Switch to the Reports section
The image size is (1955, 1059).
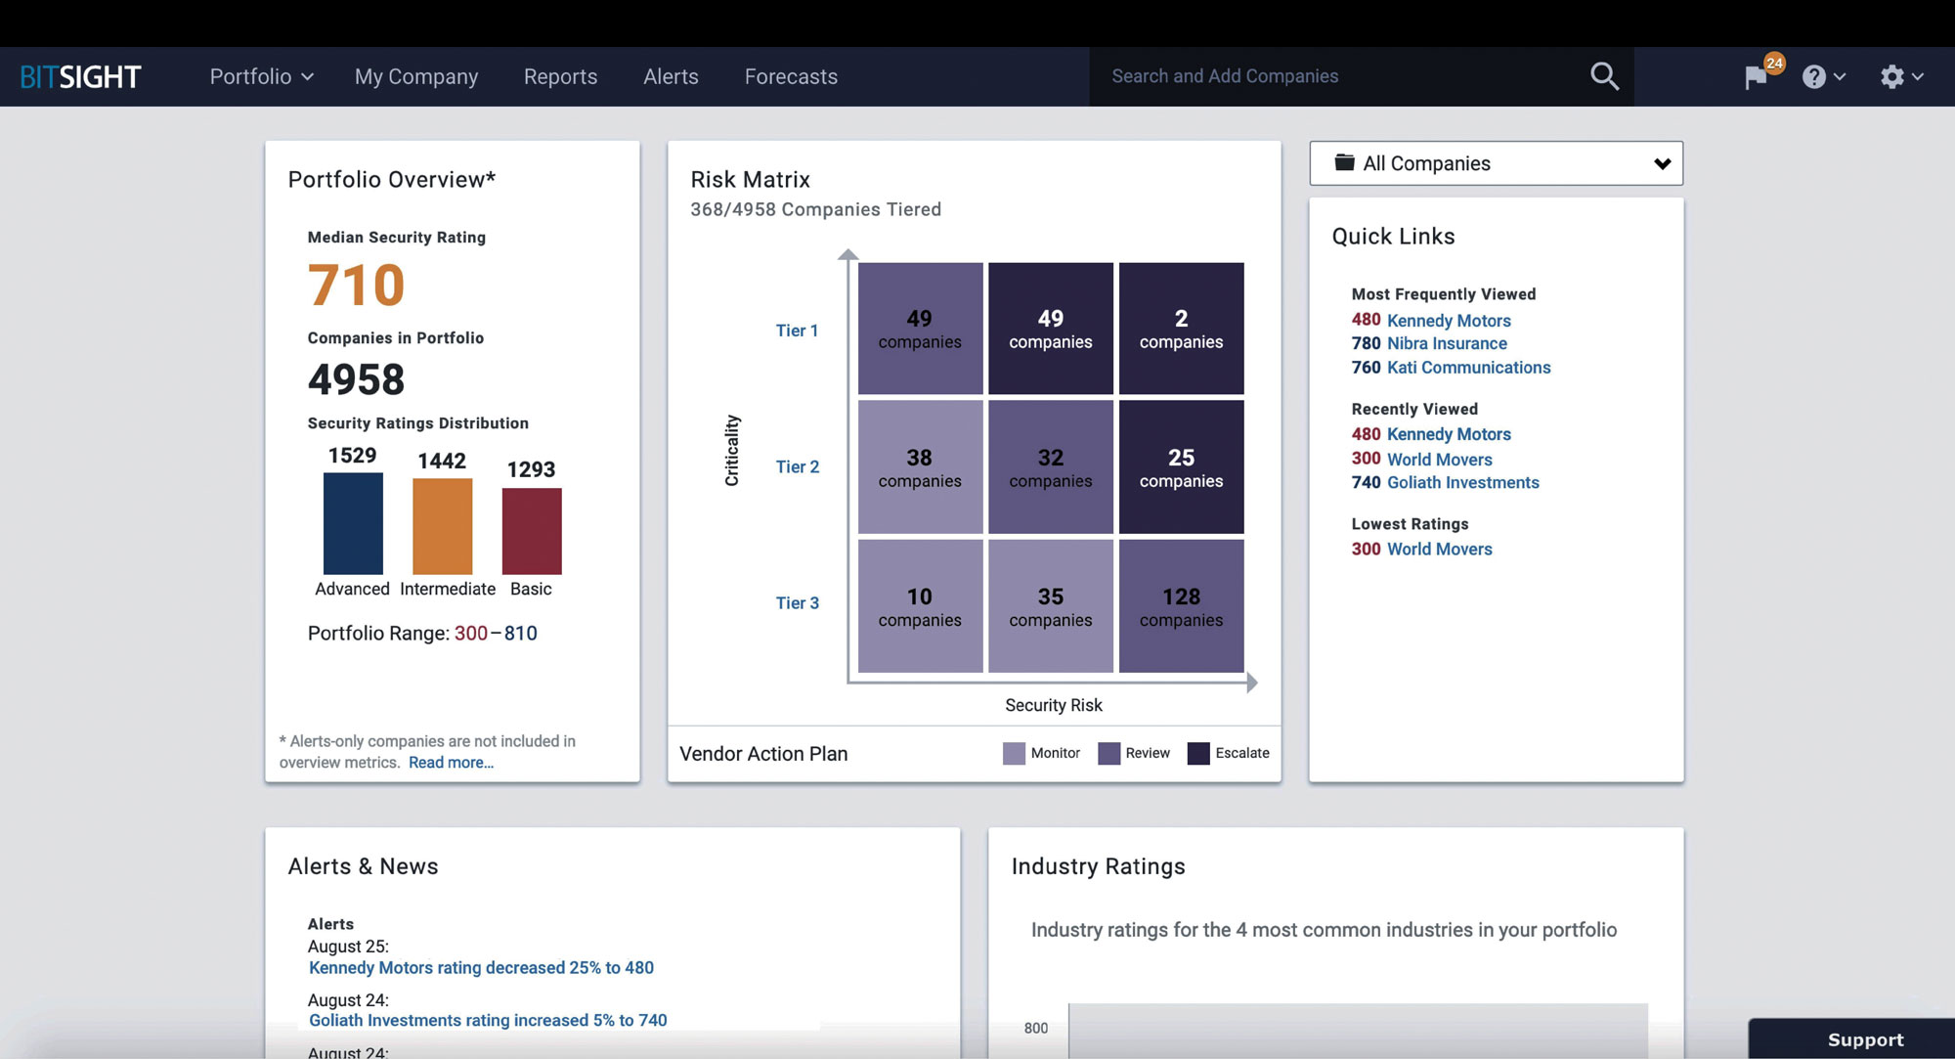click(560, 76)
